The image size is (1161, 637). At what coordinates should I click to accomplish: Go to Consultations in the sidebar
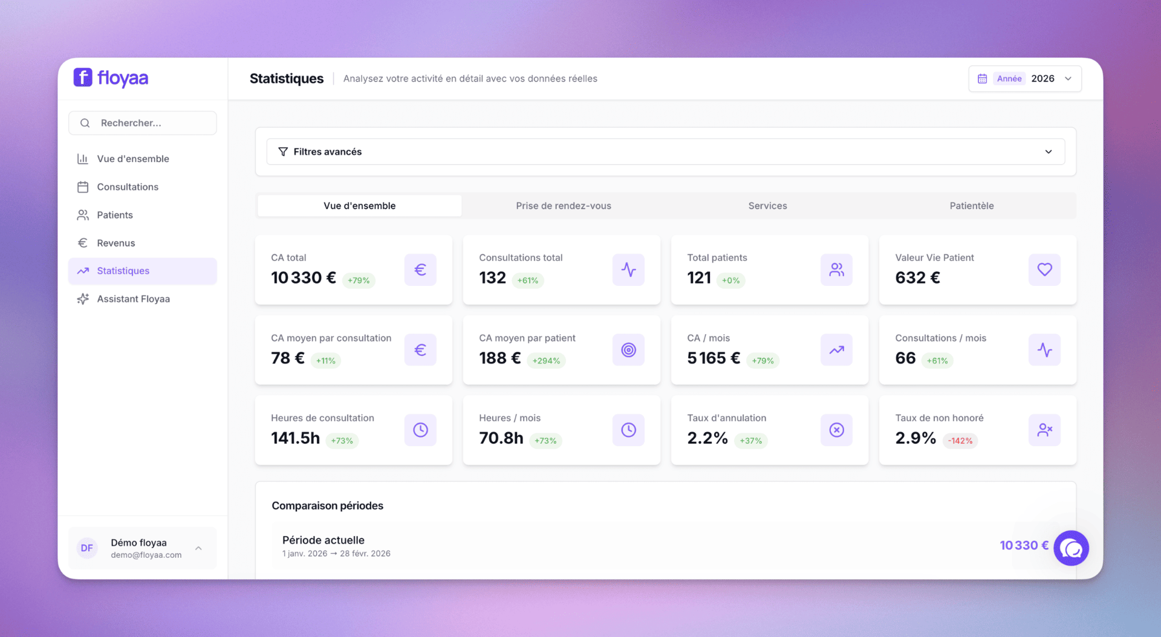tap(128, 187)
